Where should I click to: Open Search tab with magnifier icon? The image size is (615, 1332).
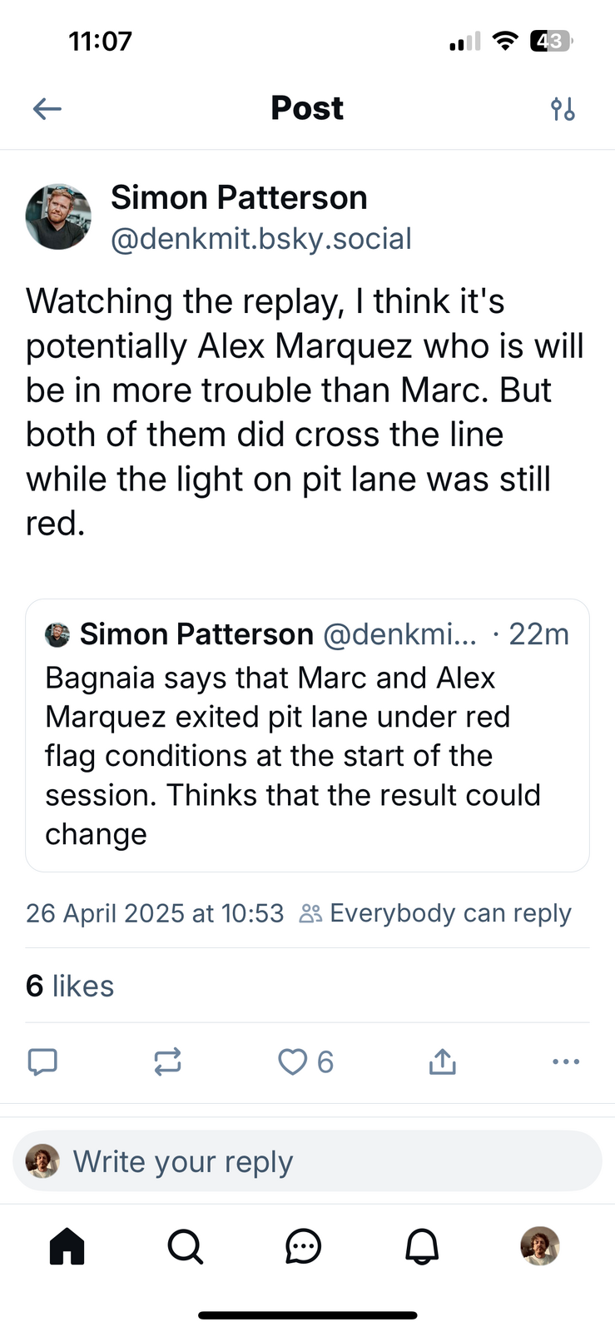(x=185, y=1246)
